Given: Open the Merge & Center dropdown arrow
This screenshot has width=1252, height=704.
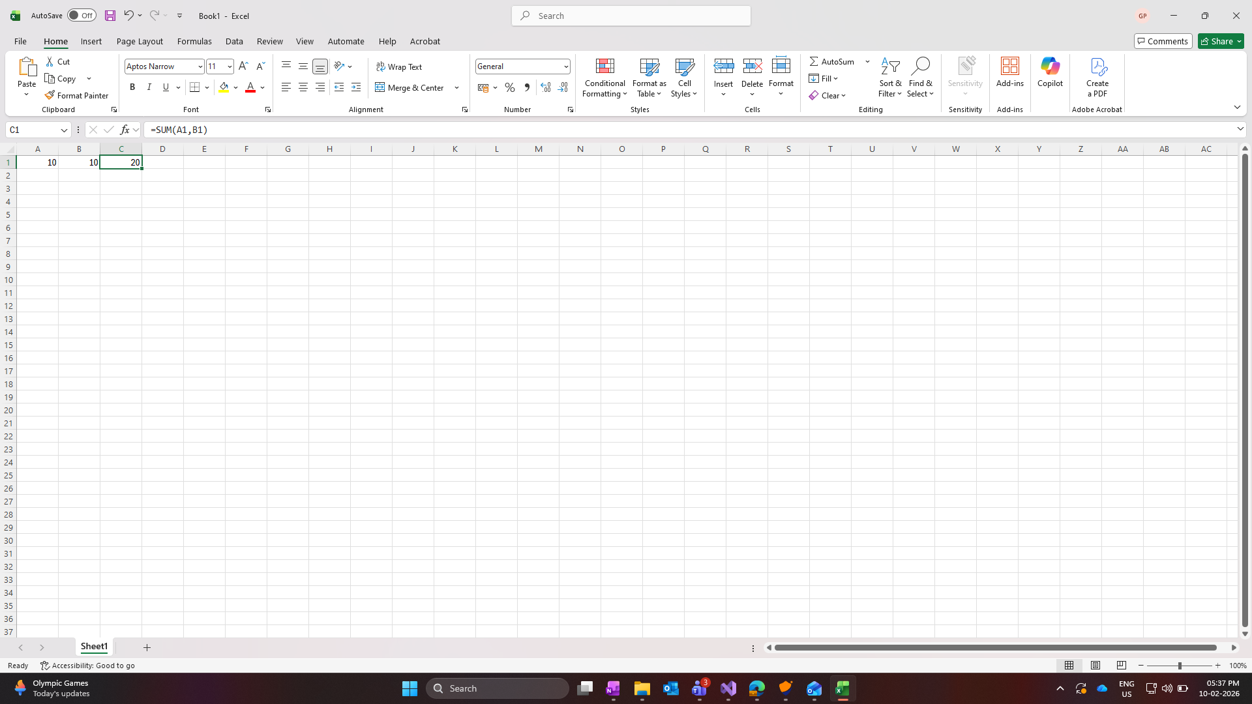Looking at the screenshot, I should pos(456,87).
